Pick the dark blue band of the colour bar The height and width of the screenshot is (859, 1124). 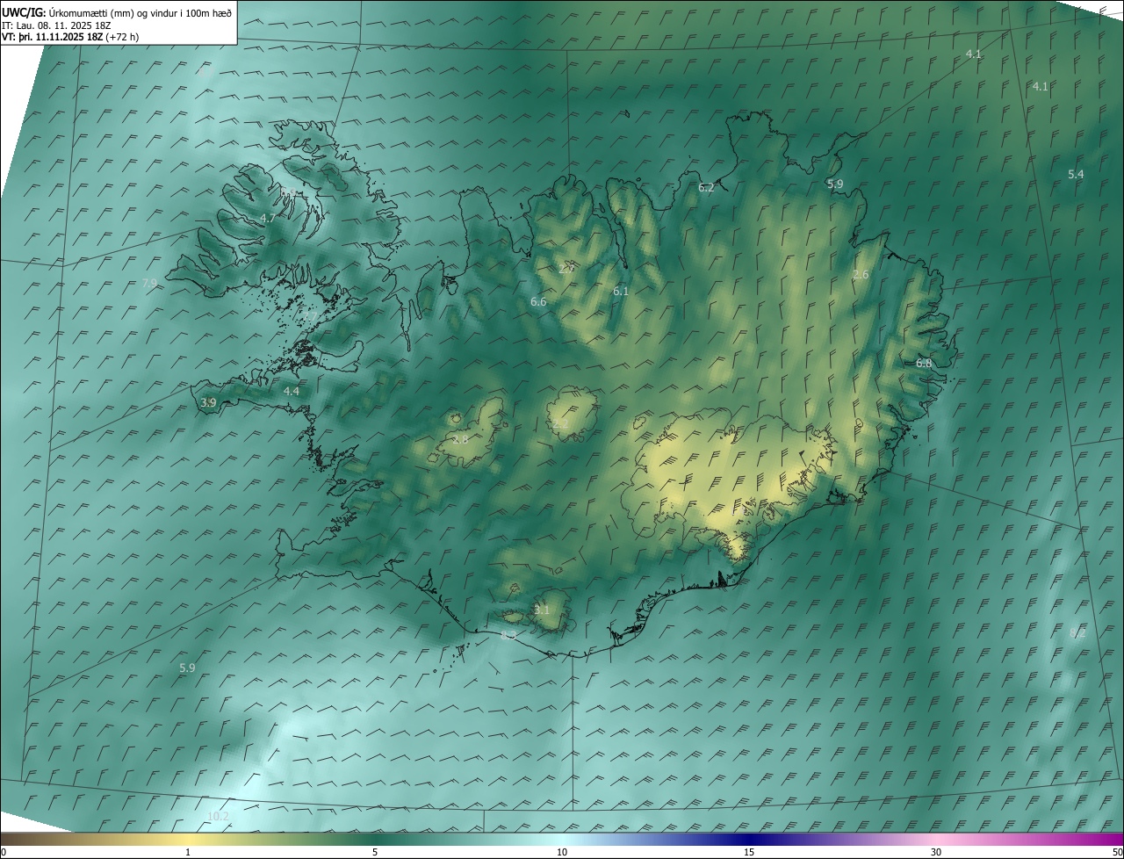(749, 839)
